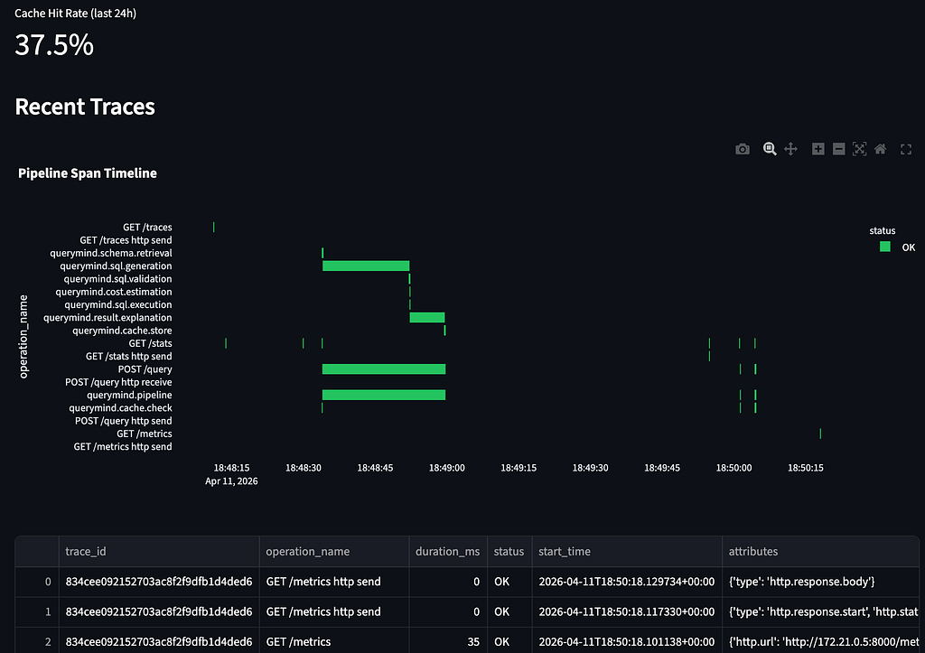The width and height of the screenshot is (925, 653).
Task: Click attributes cell with http.response.body
Action: point(820,582)
